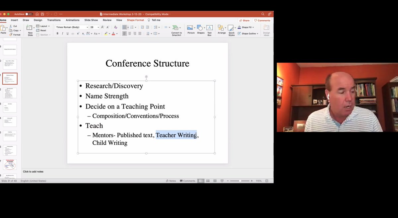The width and height of the screenshot is (398, 218).
Task: Switch to Slide Sorter view
Action: click(x=208, y=181)
